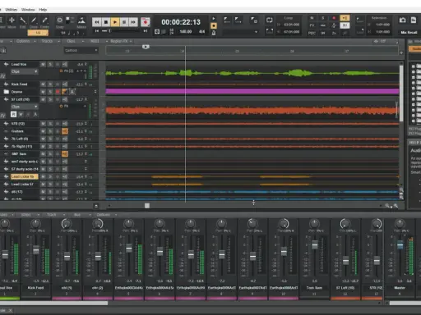Toggle input echo on Guitars track

click(65, 131)
